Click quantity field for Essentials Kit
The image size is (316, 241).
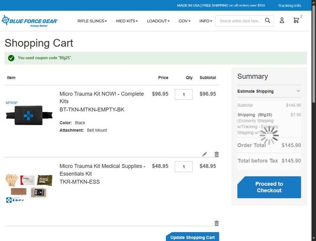tap(184, 167)
